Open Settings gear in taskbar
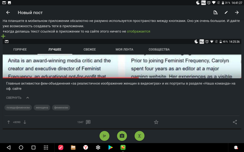The image size is (244, 152). pos(98,147)
